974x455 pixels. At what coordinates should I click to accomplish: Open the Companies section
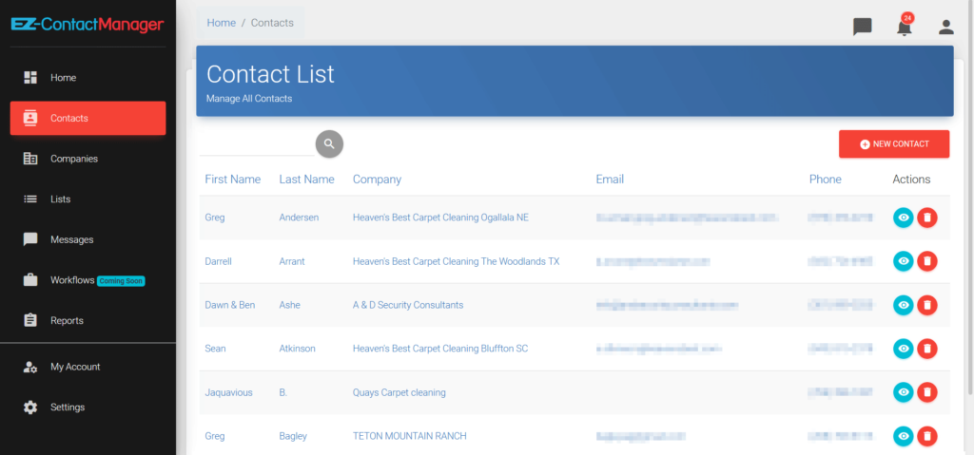click(x=88, y=159)
